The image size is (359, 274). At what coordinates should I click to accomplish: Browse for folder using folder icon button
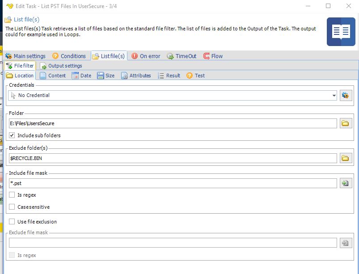coord(346,123)
